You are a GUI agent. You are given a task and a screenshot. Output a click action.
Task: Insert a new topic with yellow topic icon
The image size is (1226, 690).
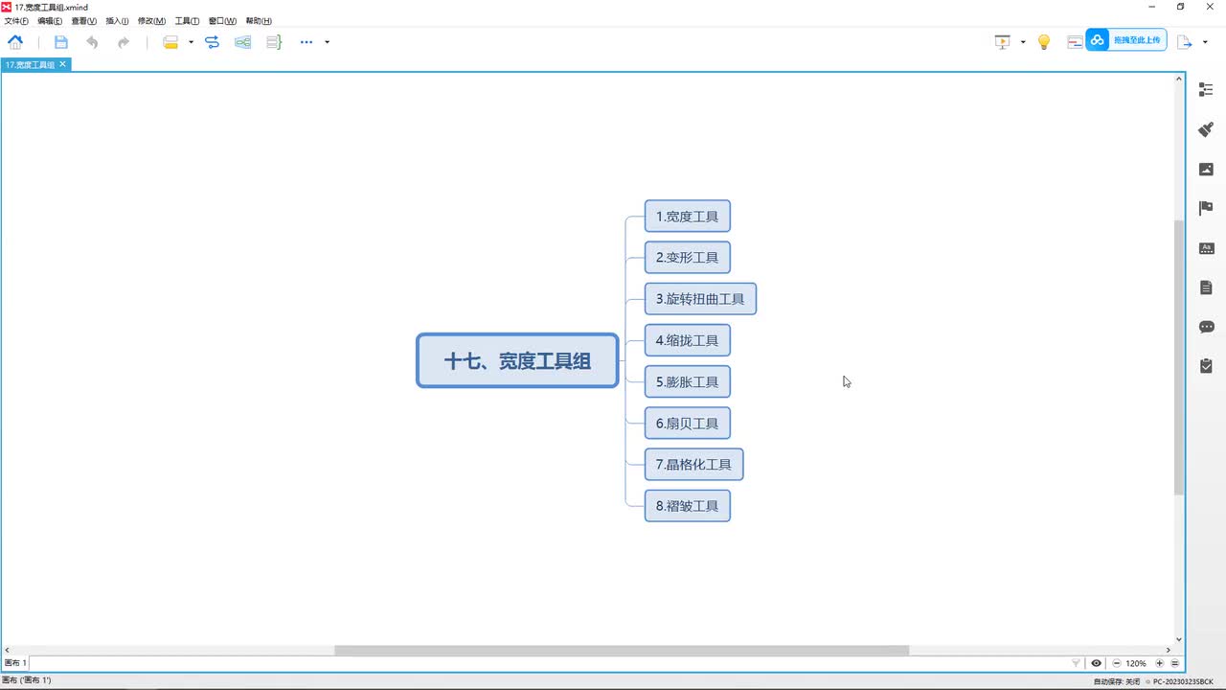tap(170, 42)
